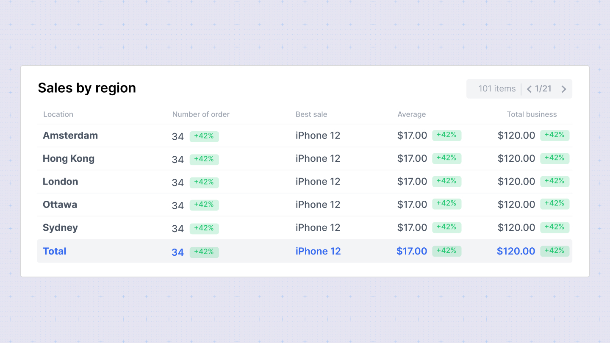610x343 pixels.
Task: Select the Amsterdam row
Action: tap(70, 135)
